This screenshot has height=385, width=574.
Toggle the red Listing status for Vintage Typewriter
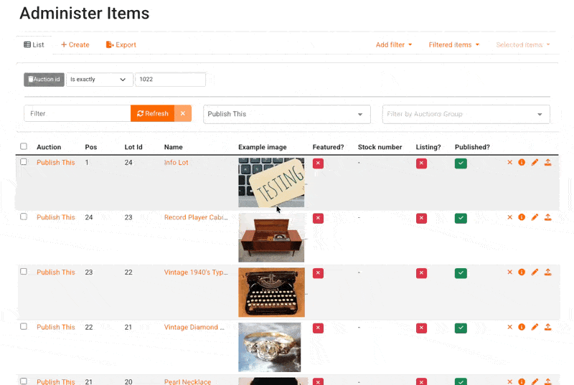(x=421, y=273)
